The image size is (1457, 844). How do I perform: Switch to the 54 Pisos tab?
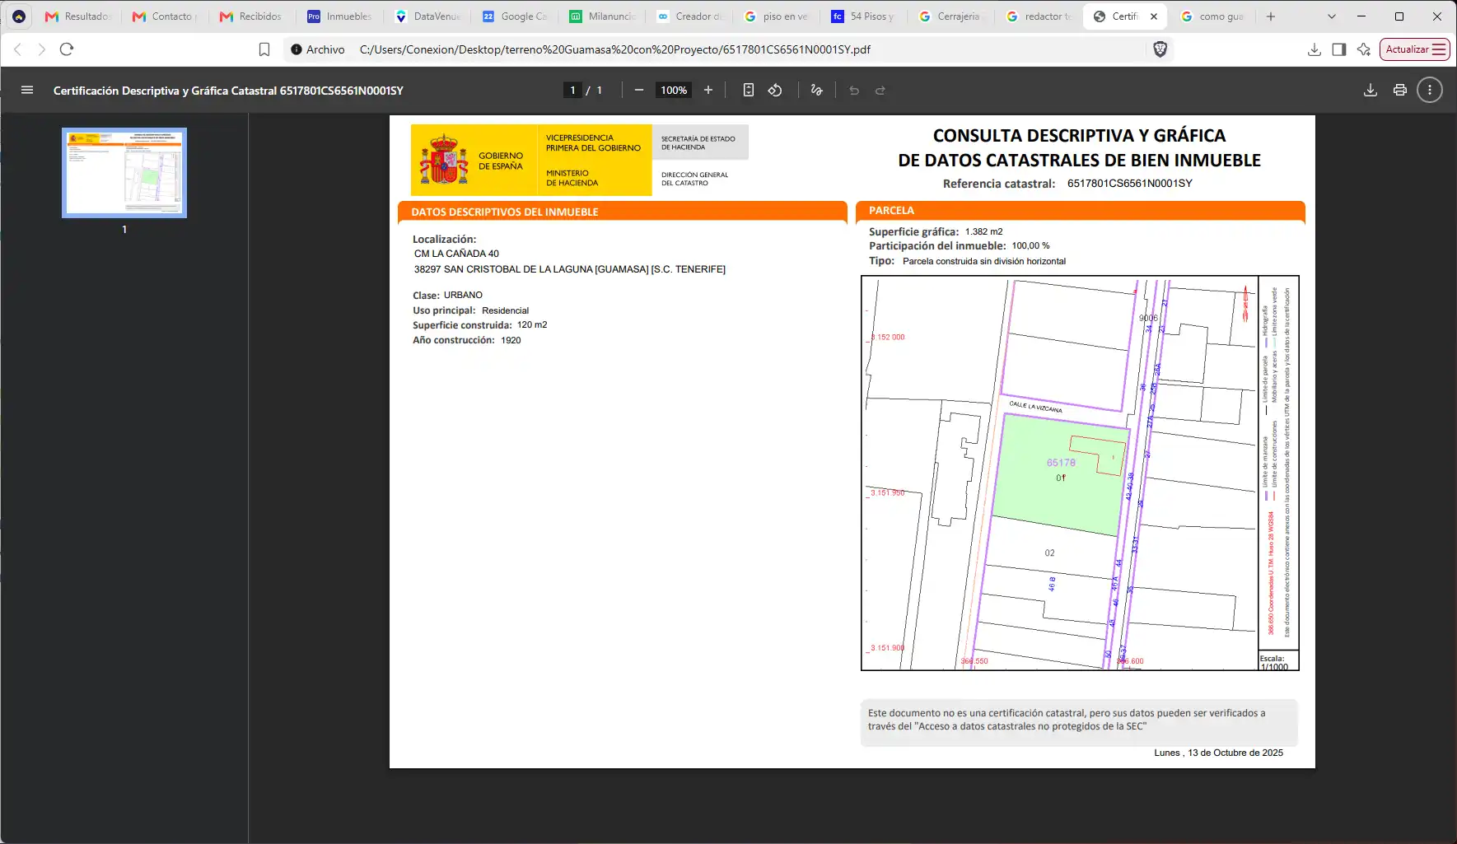coord(863,16)
